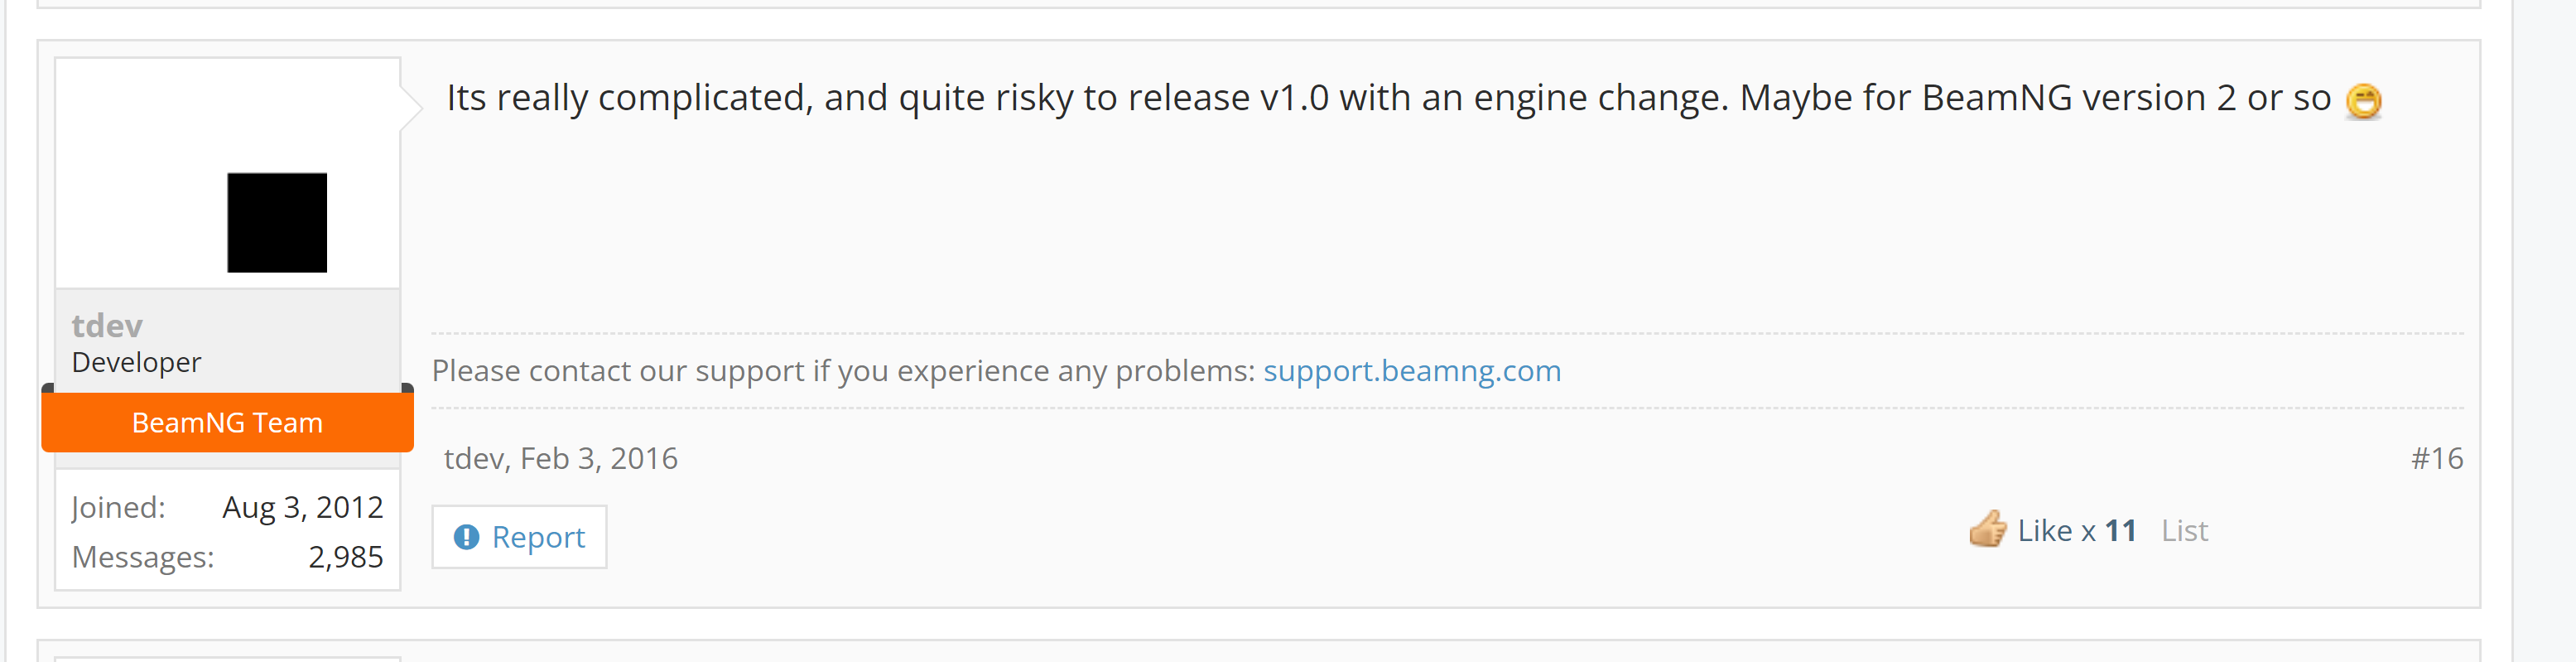Click the Like x 11 count
Viewport: 2576px width, 662px height.
pyautogui.click(x=2076, y=530)
